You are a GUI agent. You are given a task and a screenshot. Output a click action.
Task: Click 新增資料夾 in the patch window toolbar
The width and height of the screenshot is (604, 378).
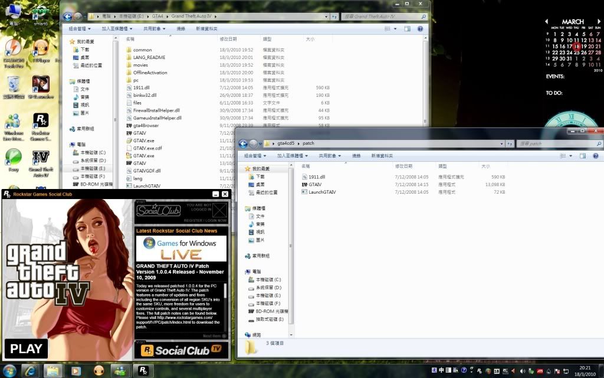point(382,156)
